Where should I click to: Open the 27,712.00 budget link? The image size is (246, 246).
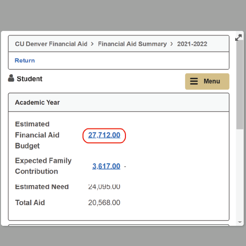point(104,135)
